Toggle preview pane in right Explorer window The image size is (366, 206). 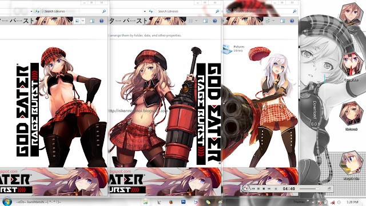click(x=283, y=21)
